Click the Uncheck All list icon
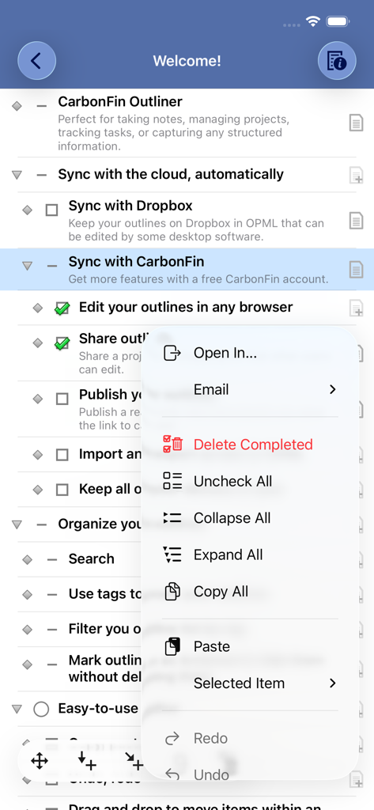Screen dimensions: 374x810 click(x=172, y=481)
